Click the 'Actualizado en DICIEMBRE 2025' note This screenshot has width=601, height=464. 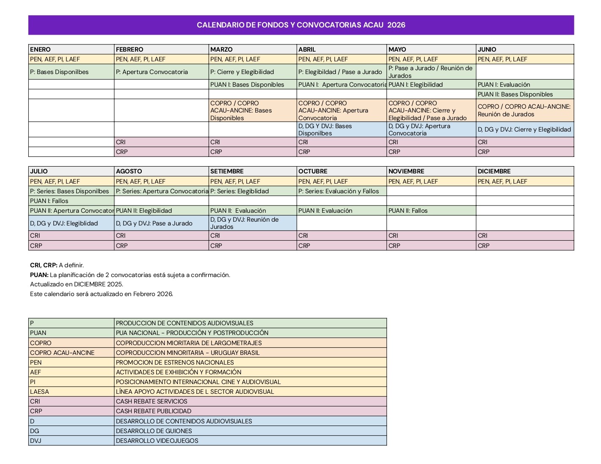point(77,284)
